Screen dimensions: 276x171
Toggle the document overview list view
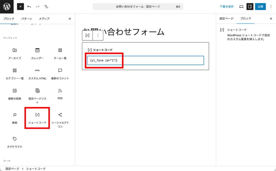coord(46,6)
